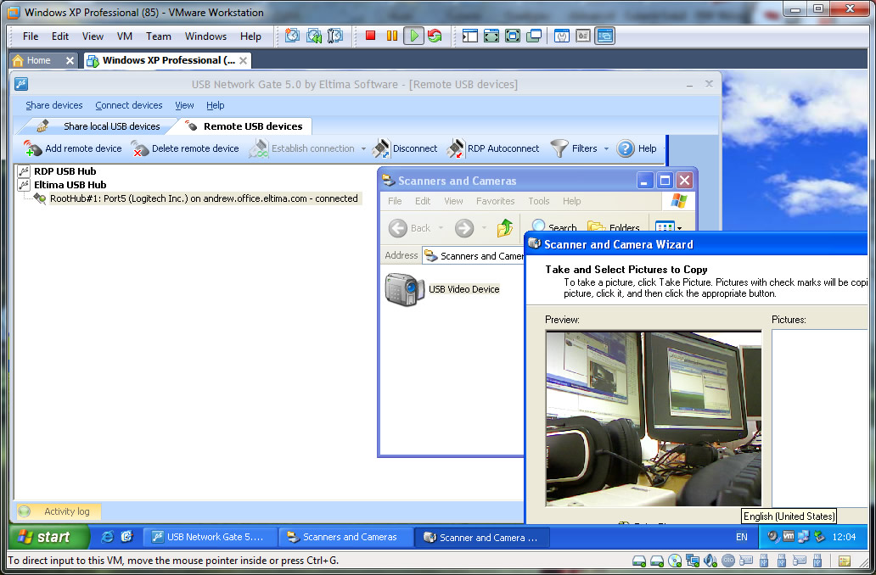Open Back history dropdown arrow
The image size is (876, 575).
tap(441, 228)
